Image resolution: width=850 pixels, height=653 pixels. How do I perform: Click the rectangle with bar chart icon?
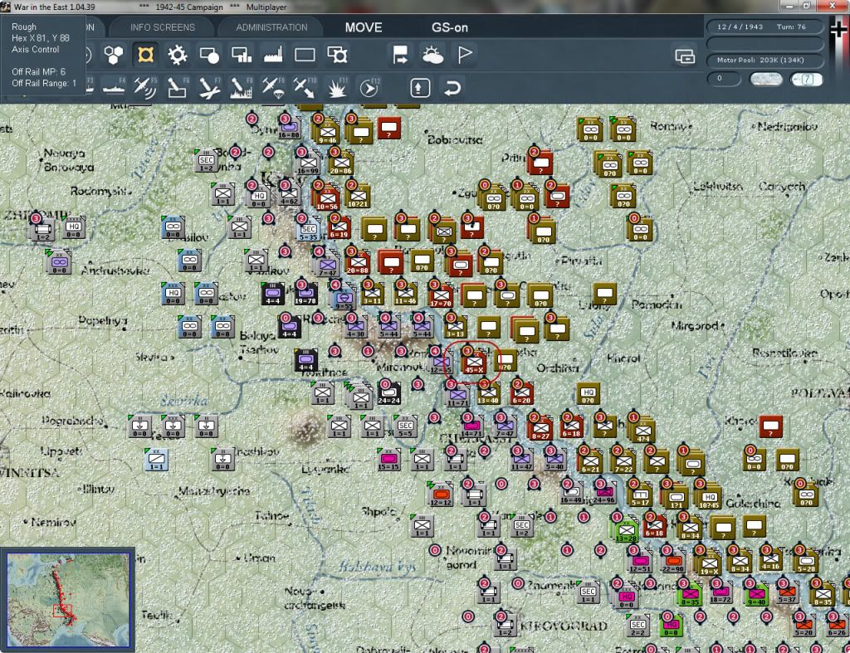242,55
